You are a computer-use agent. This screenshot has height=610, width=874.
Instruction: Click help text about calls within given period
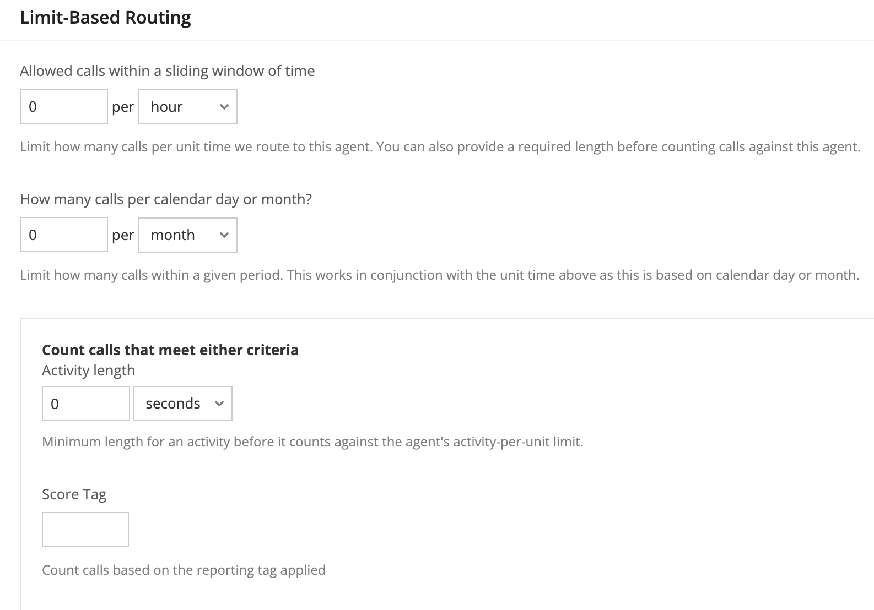click(440, 275)
